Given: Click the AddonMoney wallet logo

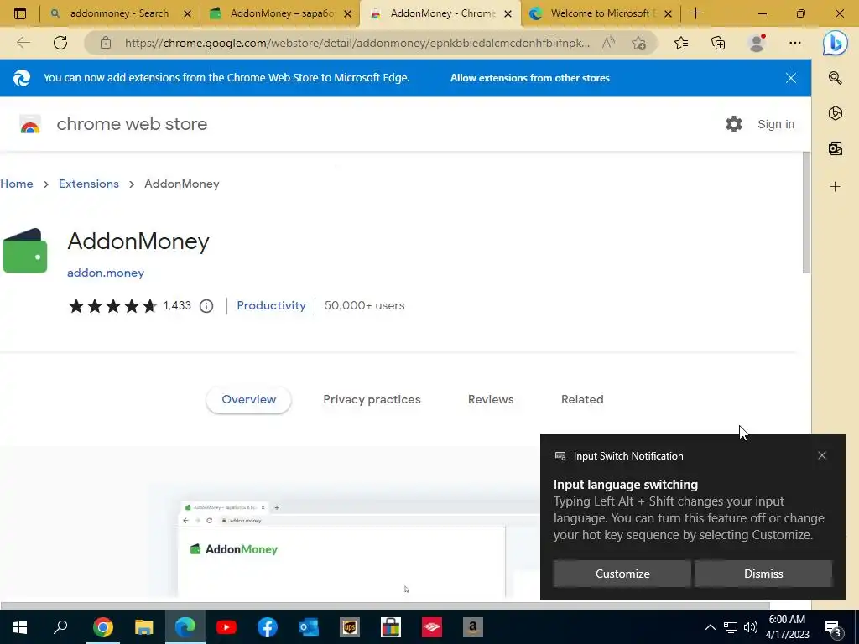Looking at the screenshot, I should [25, 250].
